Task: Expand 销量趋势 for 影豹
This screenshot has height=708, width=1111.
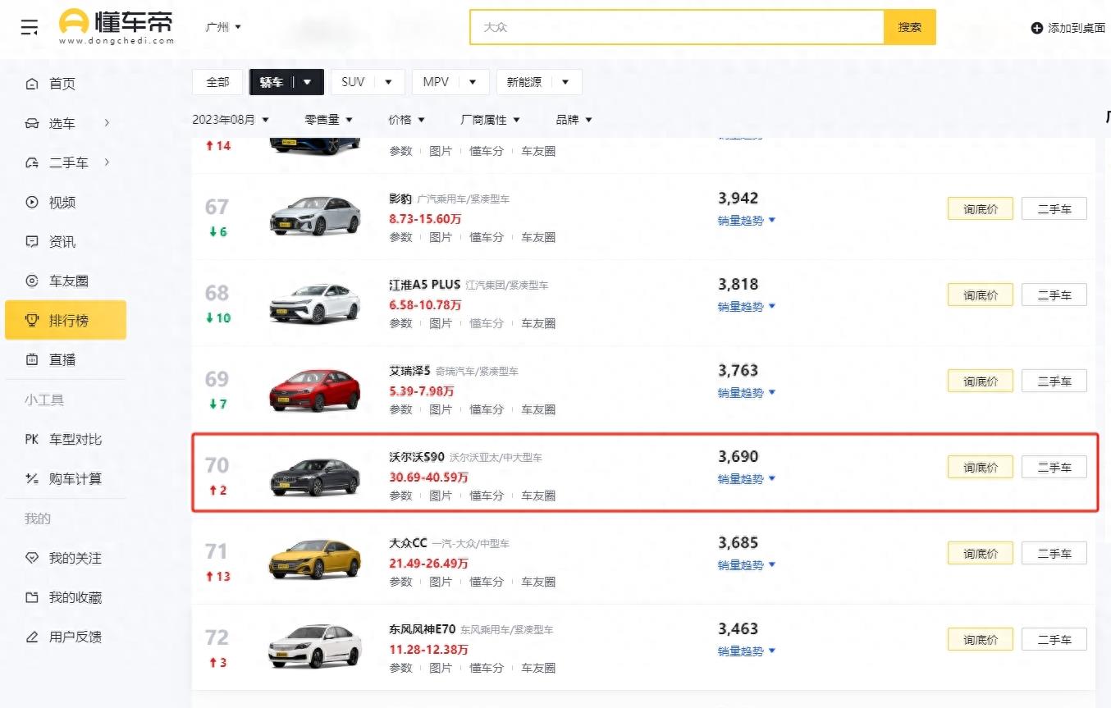Action: pyautogui.click(x=747, y=221)
